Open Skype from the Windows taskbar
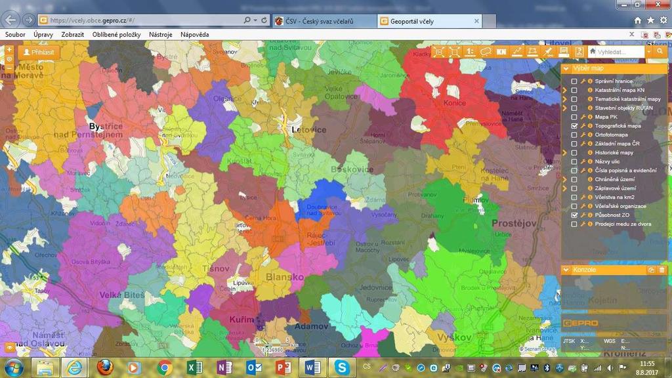672x378 pixels. [x=341, y=367]
